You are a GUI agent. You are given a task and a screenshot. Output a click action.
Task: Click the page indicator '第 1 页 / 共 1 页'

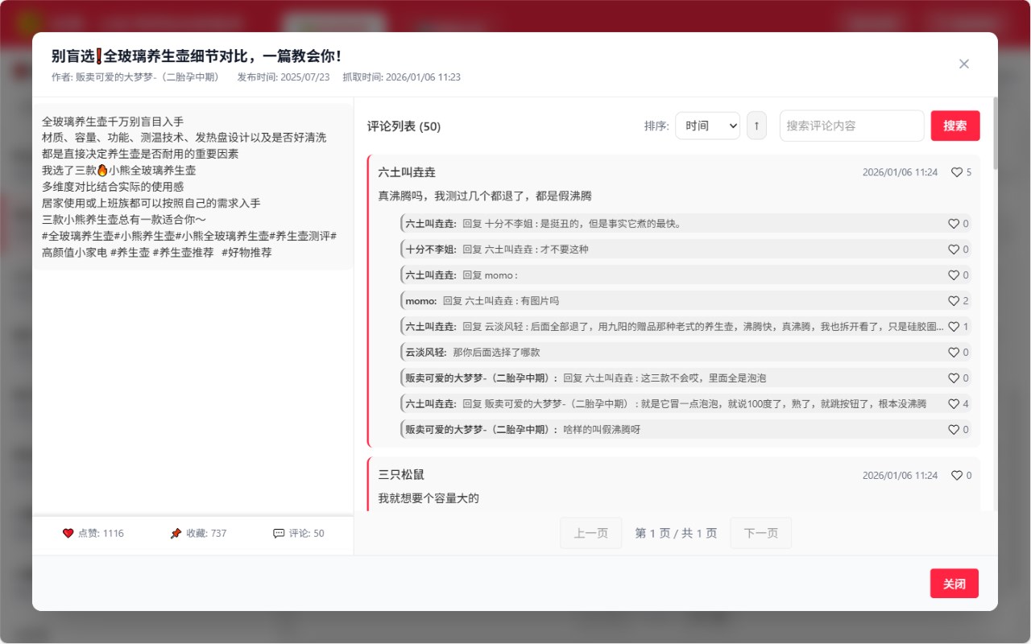(676, 533)
